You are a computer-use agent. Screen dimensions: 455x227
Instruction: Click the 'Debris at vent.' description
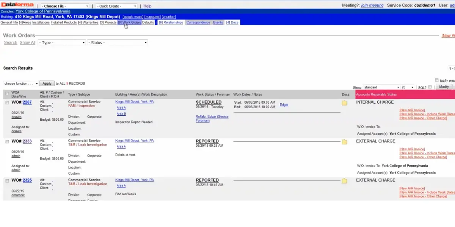coord(126,155)
